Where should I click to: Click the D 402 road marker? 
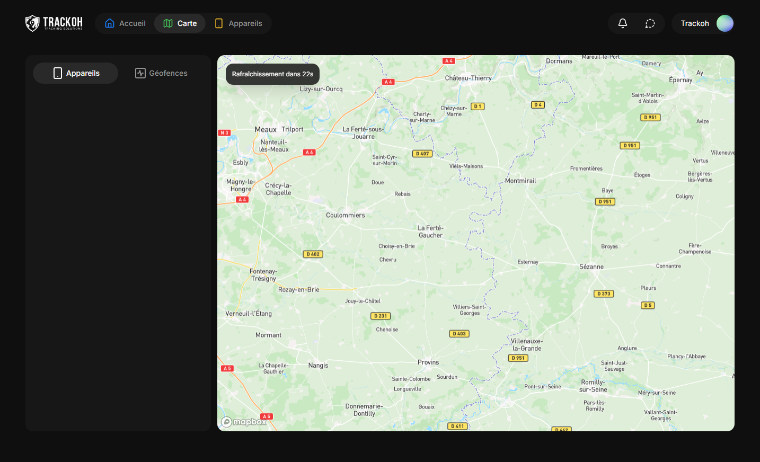313,254
